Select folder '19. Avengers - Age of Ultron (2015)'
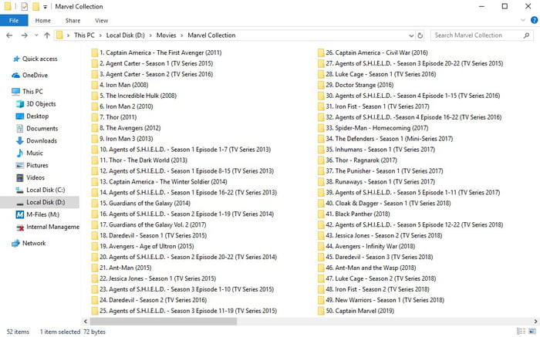540x337 pixels. coord(143,247)
